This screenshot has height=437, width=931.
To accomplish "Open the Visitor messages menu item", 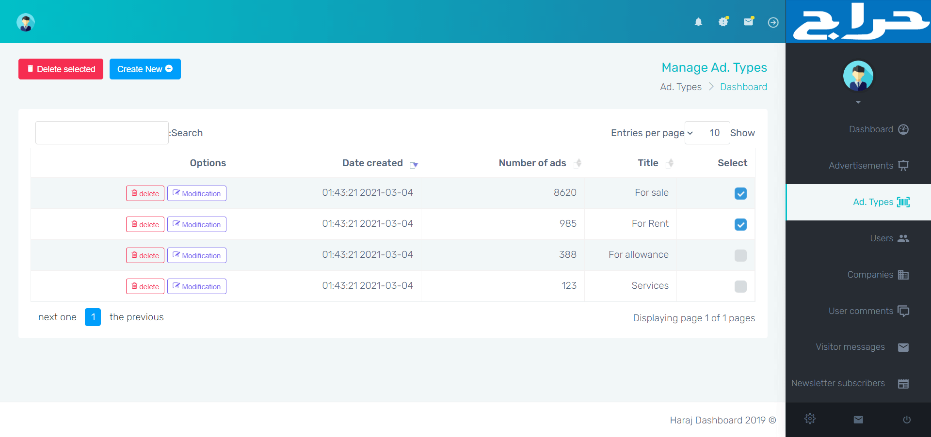I will tap(858, 347).
